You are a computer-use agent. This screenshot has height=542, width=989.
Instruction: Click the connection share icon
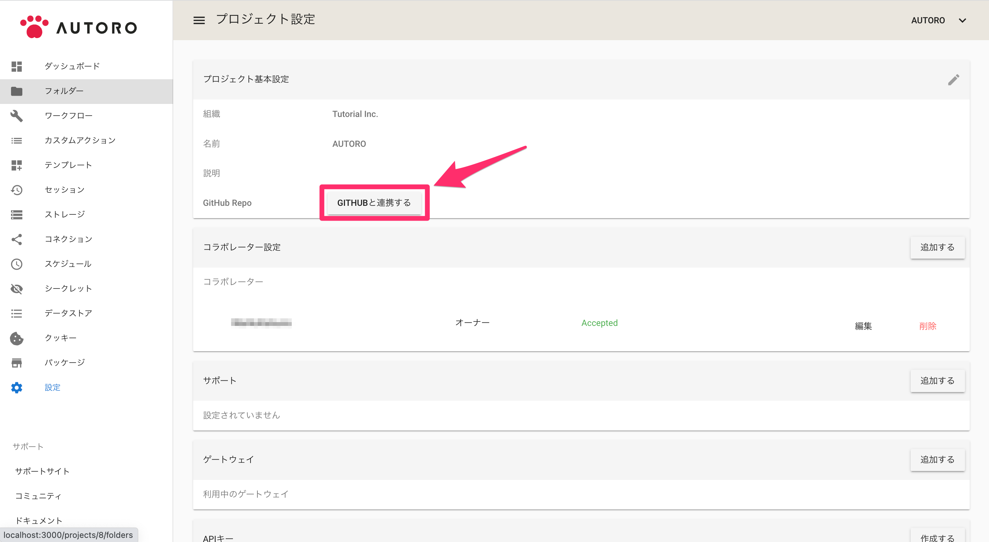16,239
